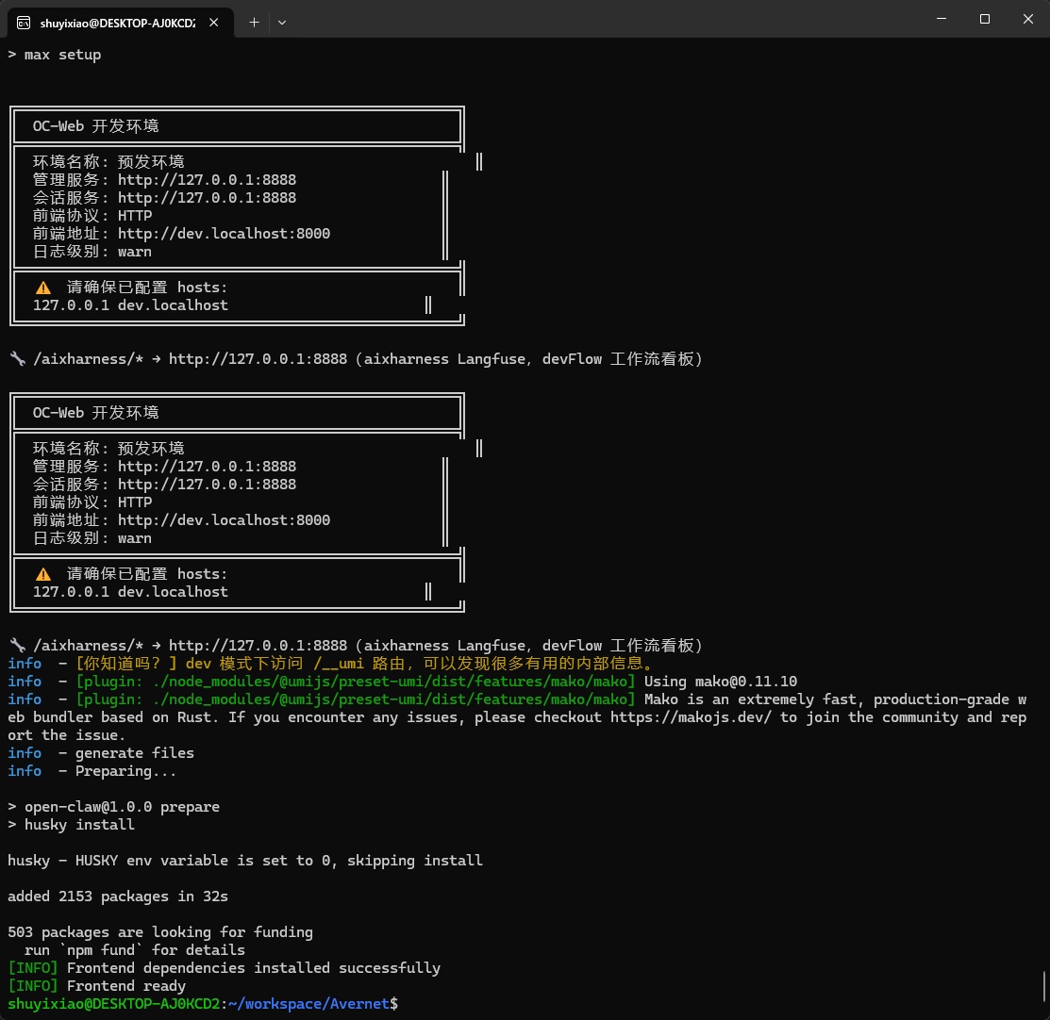Click the yellow '你知道吗' tip line
Image resolution: width=1050 pixels, height=1020 pixels.
(x=365, y=664)
